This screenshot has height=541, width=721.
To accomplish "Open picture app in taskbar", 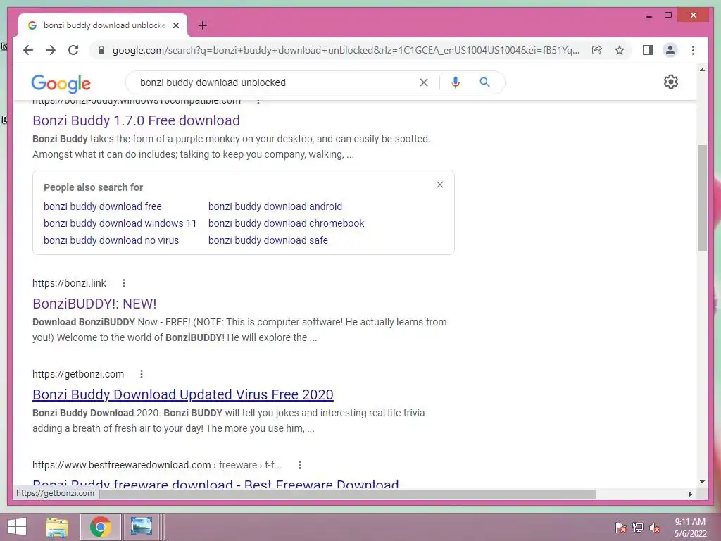I will (141, 527).
